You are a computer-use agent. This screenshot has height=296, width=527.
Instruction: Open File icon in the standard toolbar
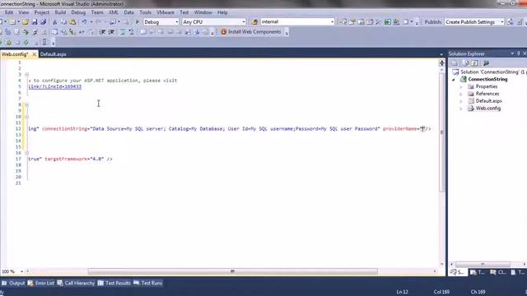pos(26,22)
